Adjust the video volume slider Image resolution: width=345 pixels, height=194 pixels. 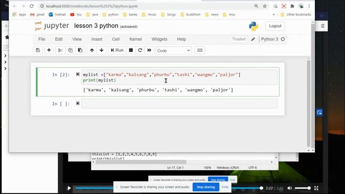302,188
